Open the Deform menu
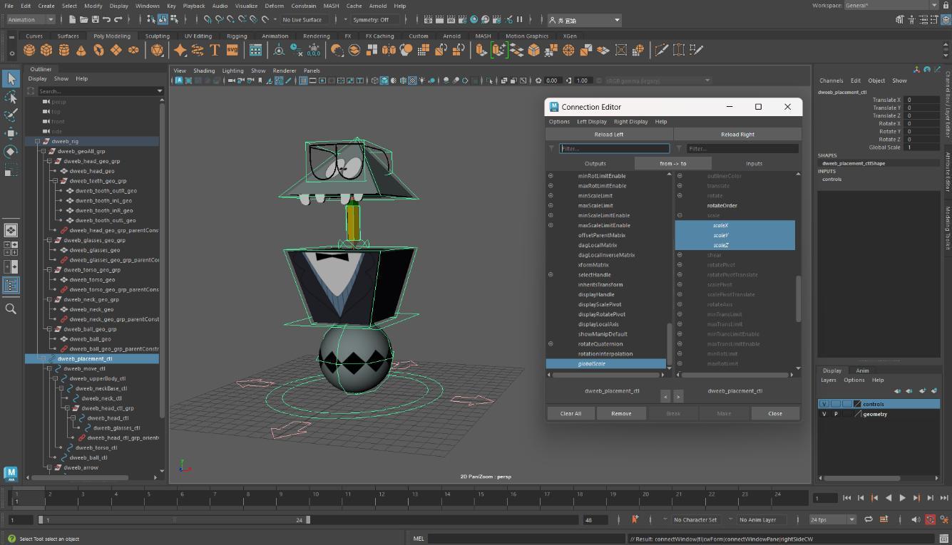Screen dimensions: 952x545 (274, 6)
